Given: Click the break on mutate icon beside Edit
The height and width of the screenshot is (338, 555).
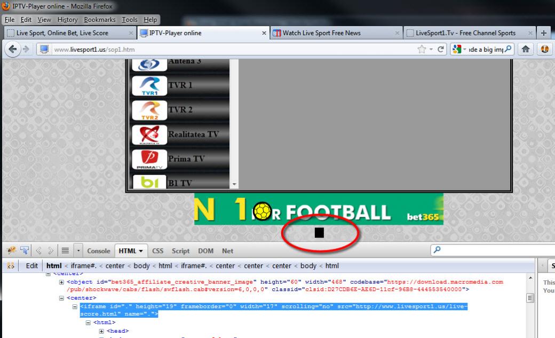Looking at the screenshot, I should [11, 265].
